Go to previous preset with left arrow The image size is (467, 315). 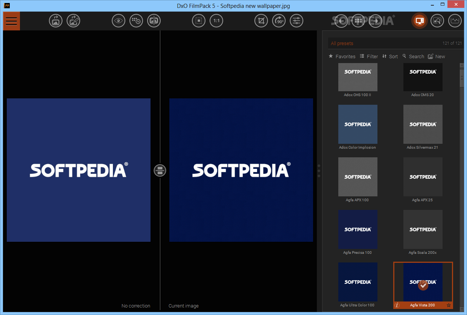pos(341,21)
